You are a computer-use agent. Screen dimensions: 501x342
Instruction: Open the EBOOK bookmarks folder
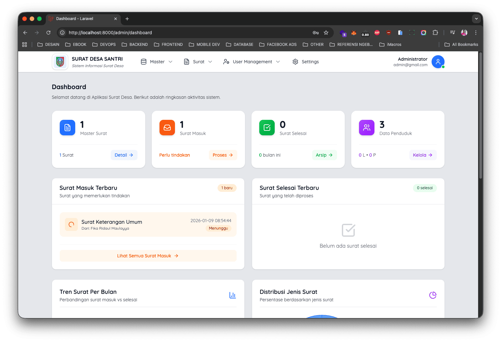click(76, 45)
